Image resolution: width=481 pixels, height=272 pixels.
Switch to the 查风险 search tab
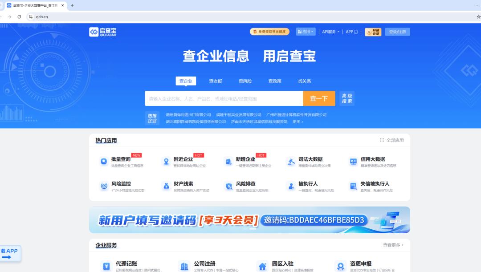point(245,81)
